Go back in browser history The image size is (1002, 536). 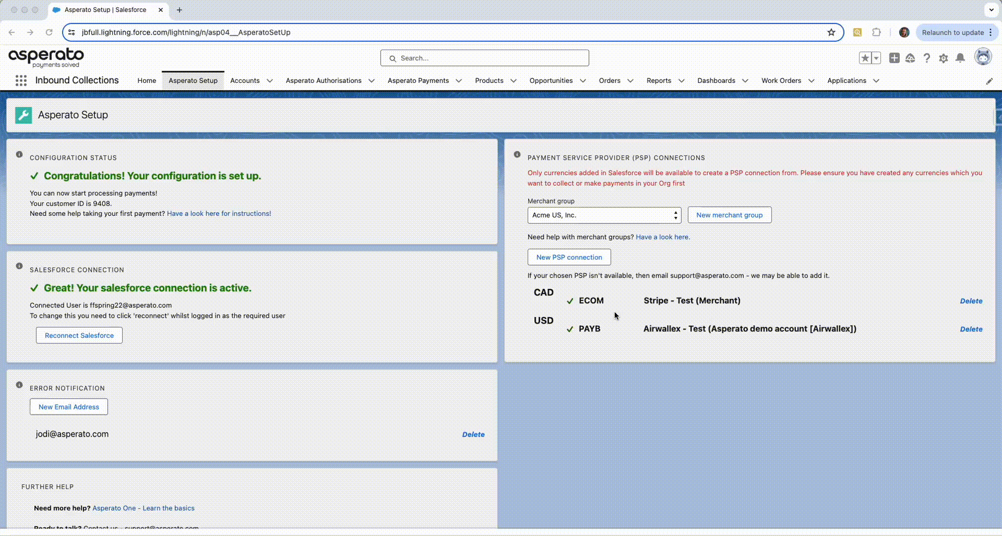pyautogui.click(x=12, y=32)
